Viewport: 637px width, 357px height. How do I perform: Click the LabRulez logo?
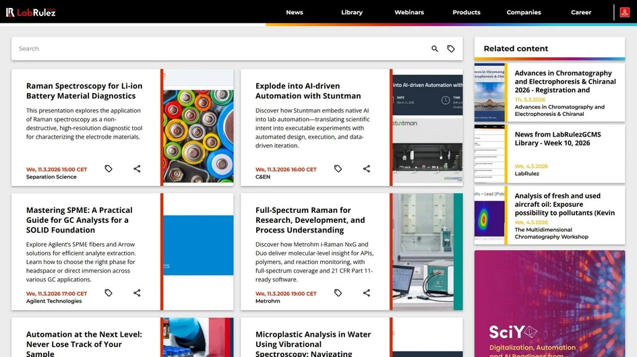click(31, 12)
